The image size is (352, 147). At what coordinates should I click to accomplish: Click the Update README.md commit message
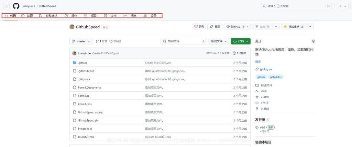(x=158, y=137)
